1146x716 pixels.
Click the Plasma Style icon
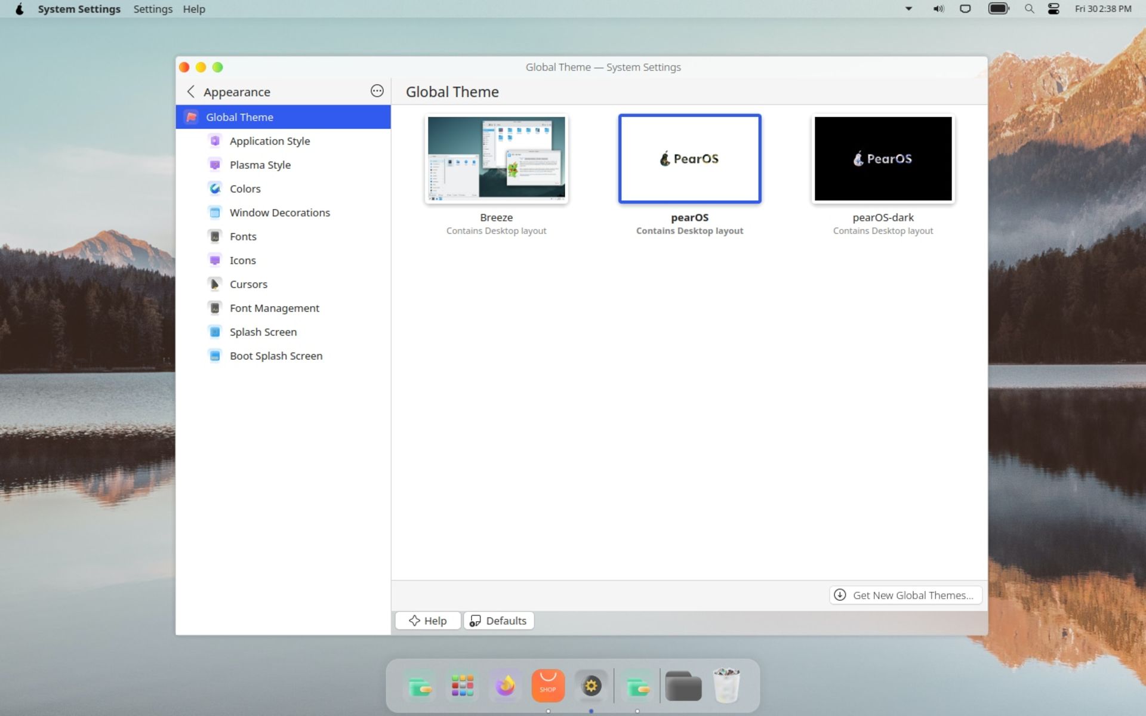pyautogui.click(x=215, y=165)
